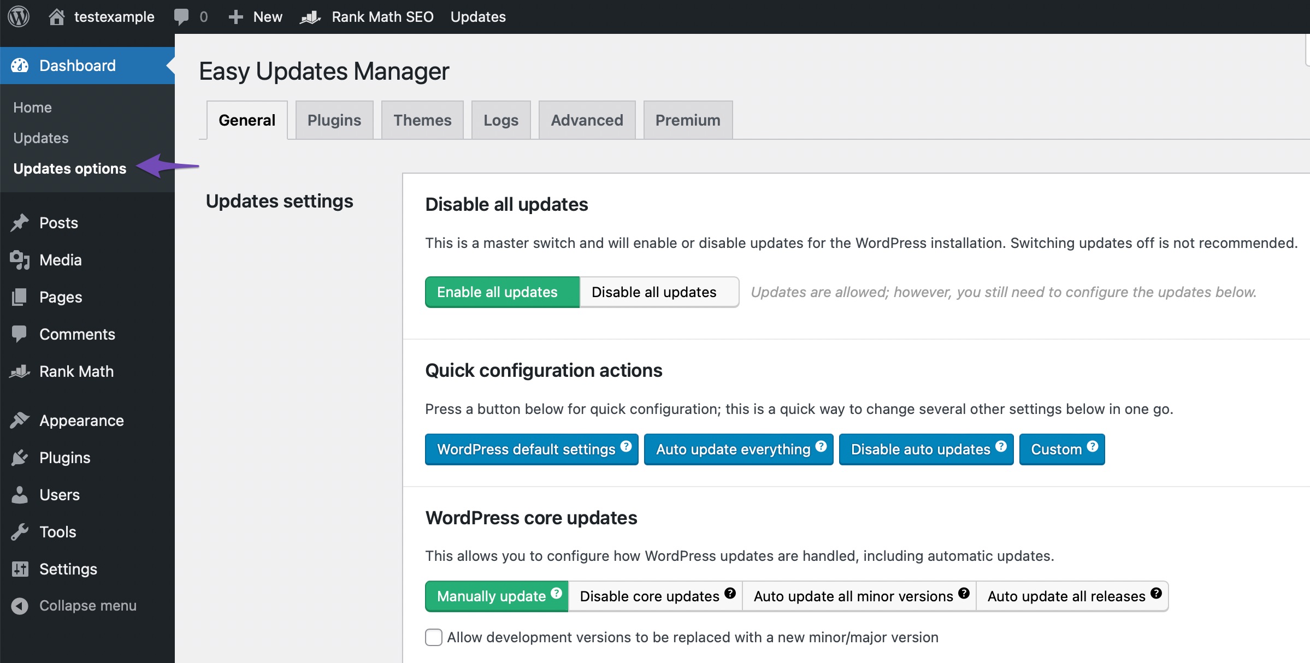1310x663 pixels.
Task: Select Auto update all minor versions option
Action: [x=853, y=596]
